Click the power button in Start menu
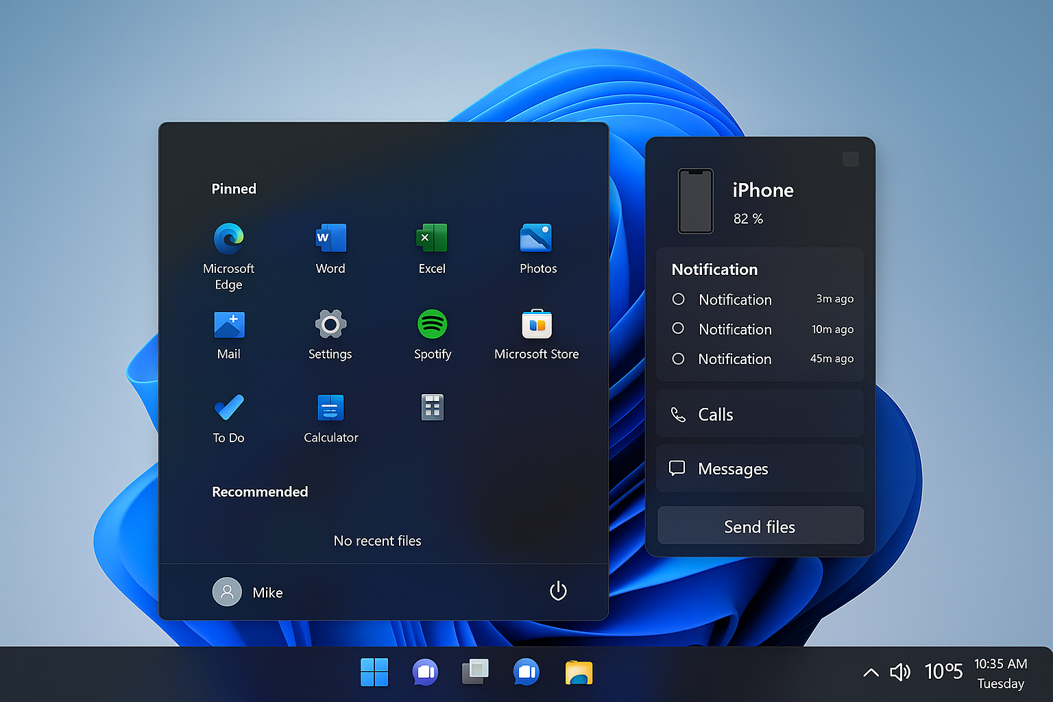Screen dimensions: 1053x702 (558, 591)
